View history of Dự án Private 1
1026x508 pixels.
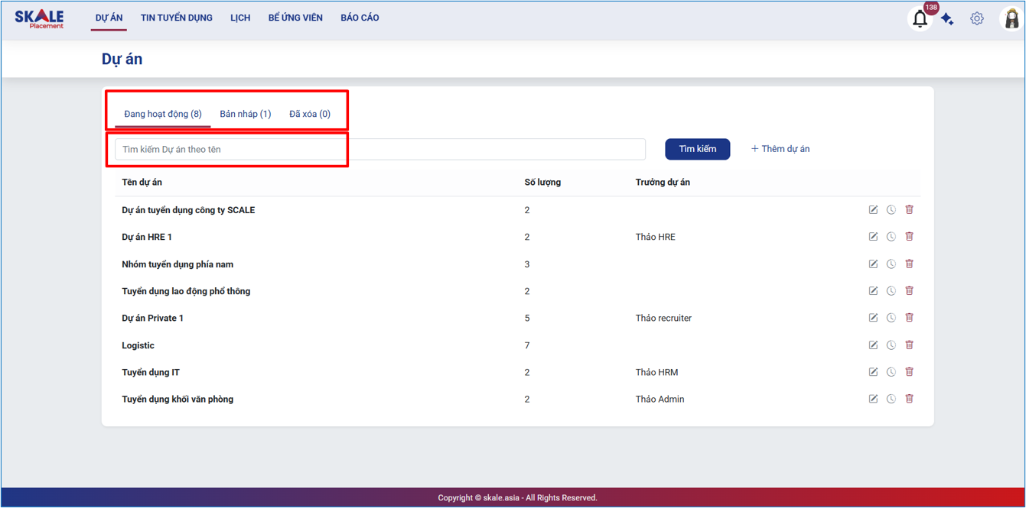pos(891,318)
